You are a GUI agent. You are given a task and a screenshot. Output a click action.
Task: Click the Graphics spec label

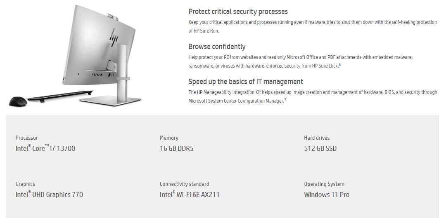(x=25, y=184)
